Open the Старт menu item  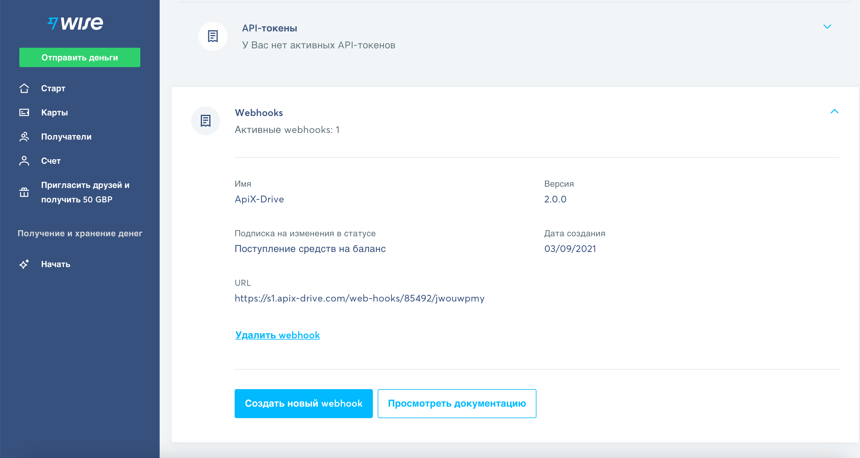click(53, 89)
